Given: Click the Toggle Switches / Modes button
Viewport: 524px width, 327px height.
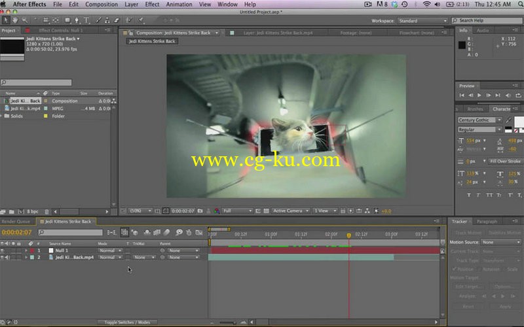Looking at the screenshot, I should click(127, 322).
